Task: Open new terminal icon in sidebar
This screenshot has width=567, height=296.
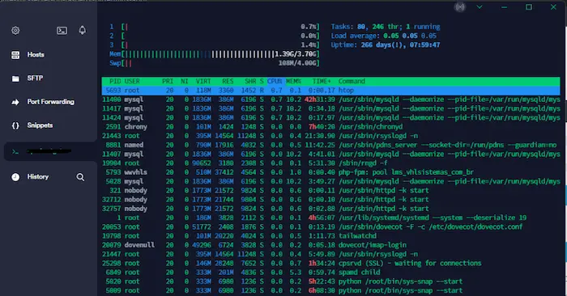Action: [62, 31]
